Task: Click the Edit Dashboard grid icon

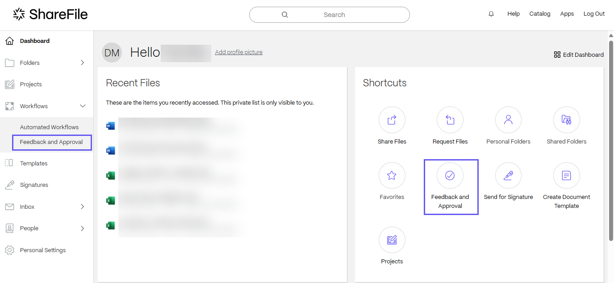Action: point(557,55)
